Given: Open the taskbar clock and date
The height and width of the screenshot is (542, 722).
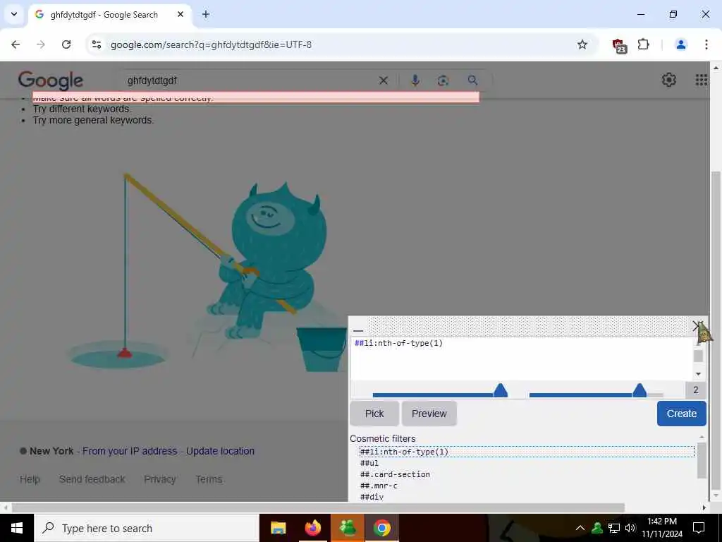Looking at the screenshot, I should point(662,528).
